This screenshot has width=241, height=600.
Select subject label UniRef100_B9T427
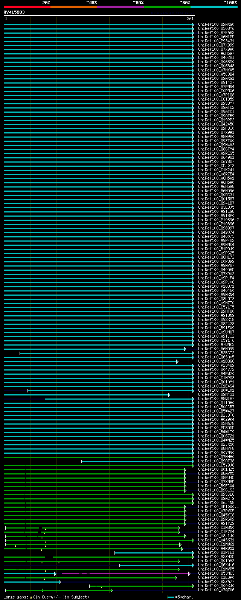(216, 82)
